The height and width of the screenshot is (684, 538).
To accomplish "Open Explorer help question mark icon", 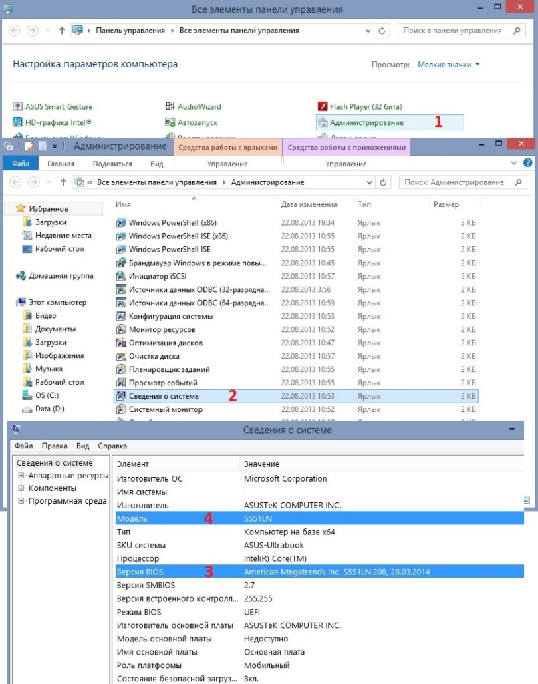I will click(x=527, y=163).
